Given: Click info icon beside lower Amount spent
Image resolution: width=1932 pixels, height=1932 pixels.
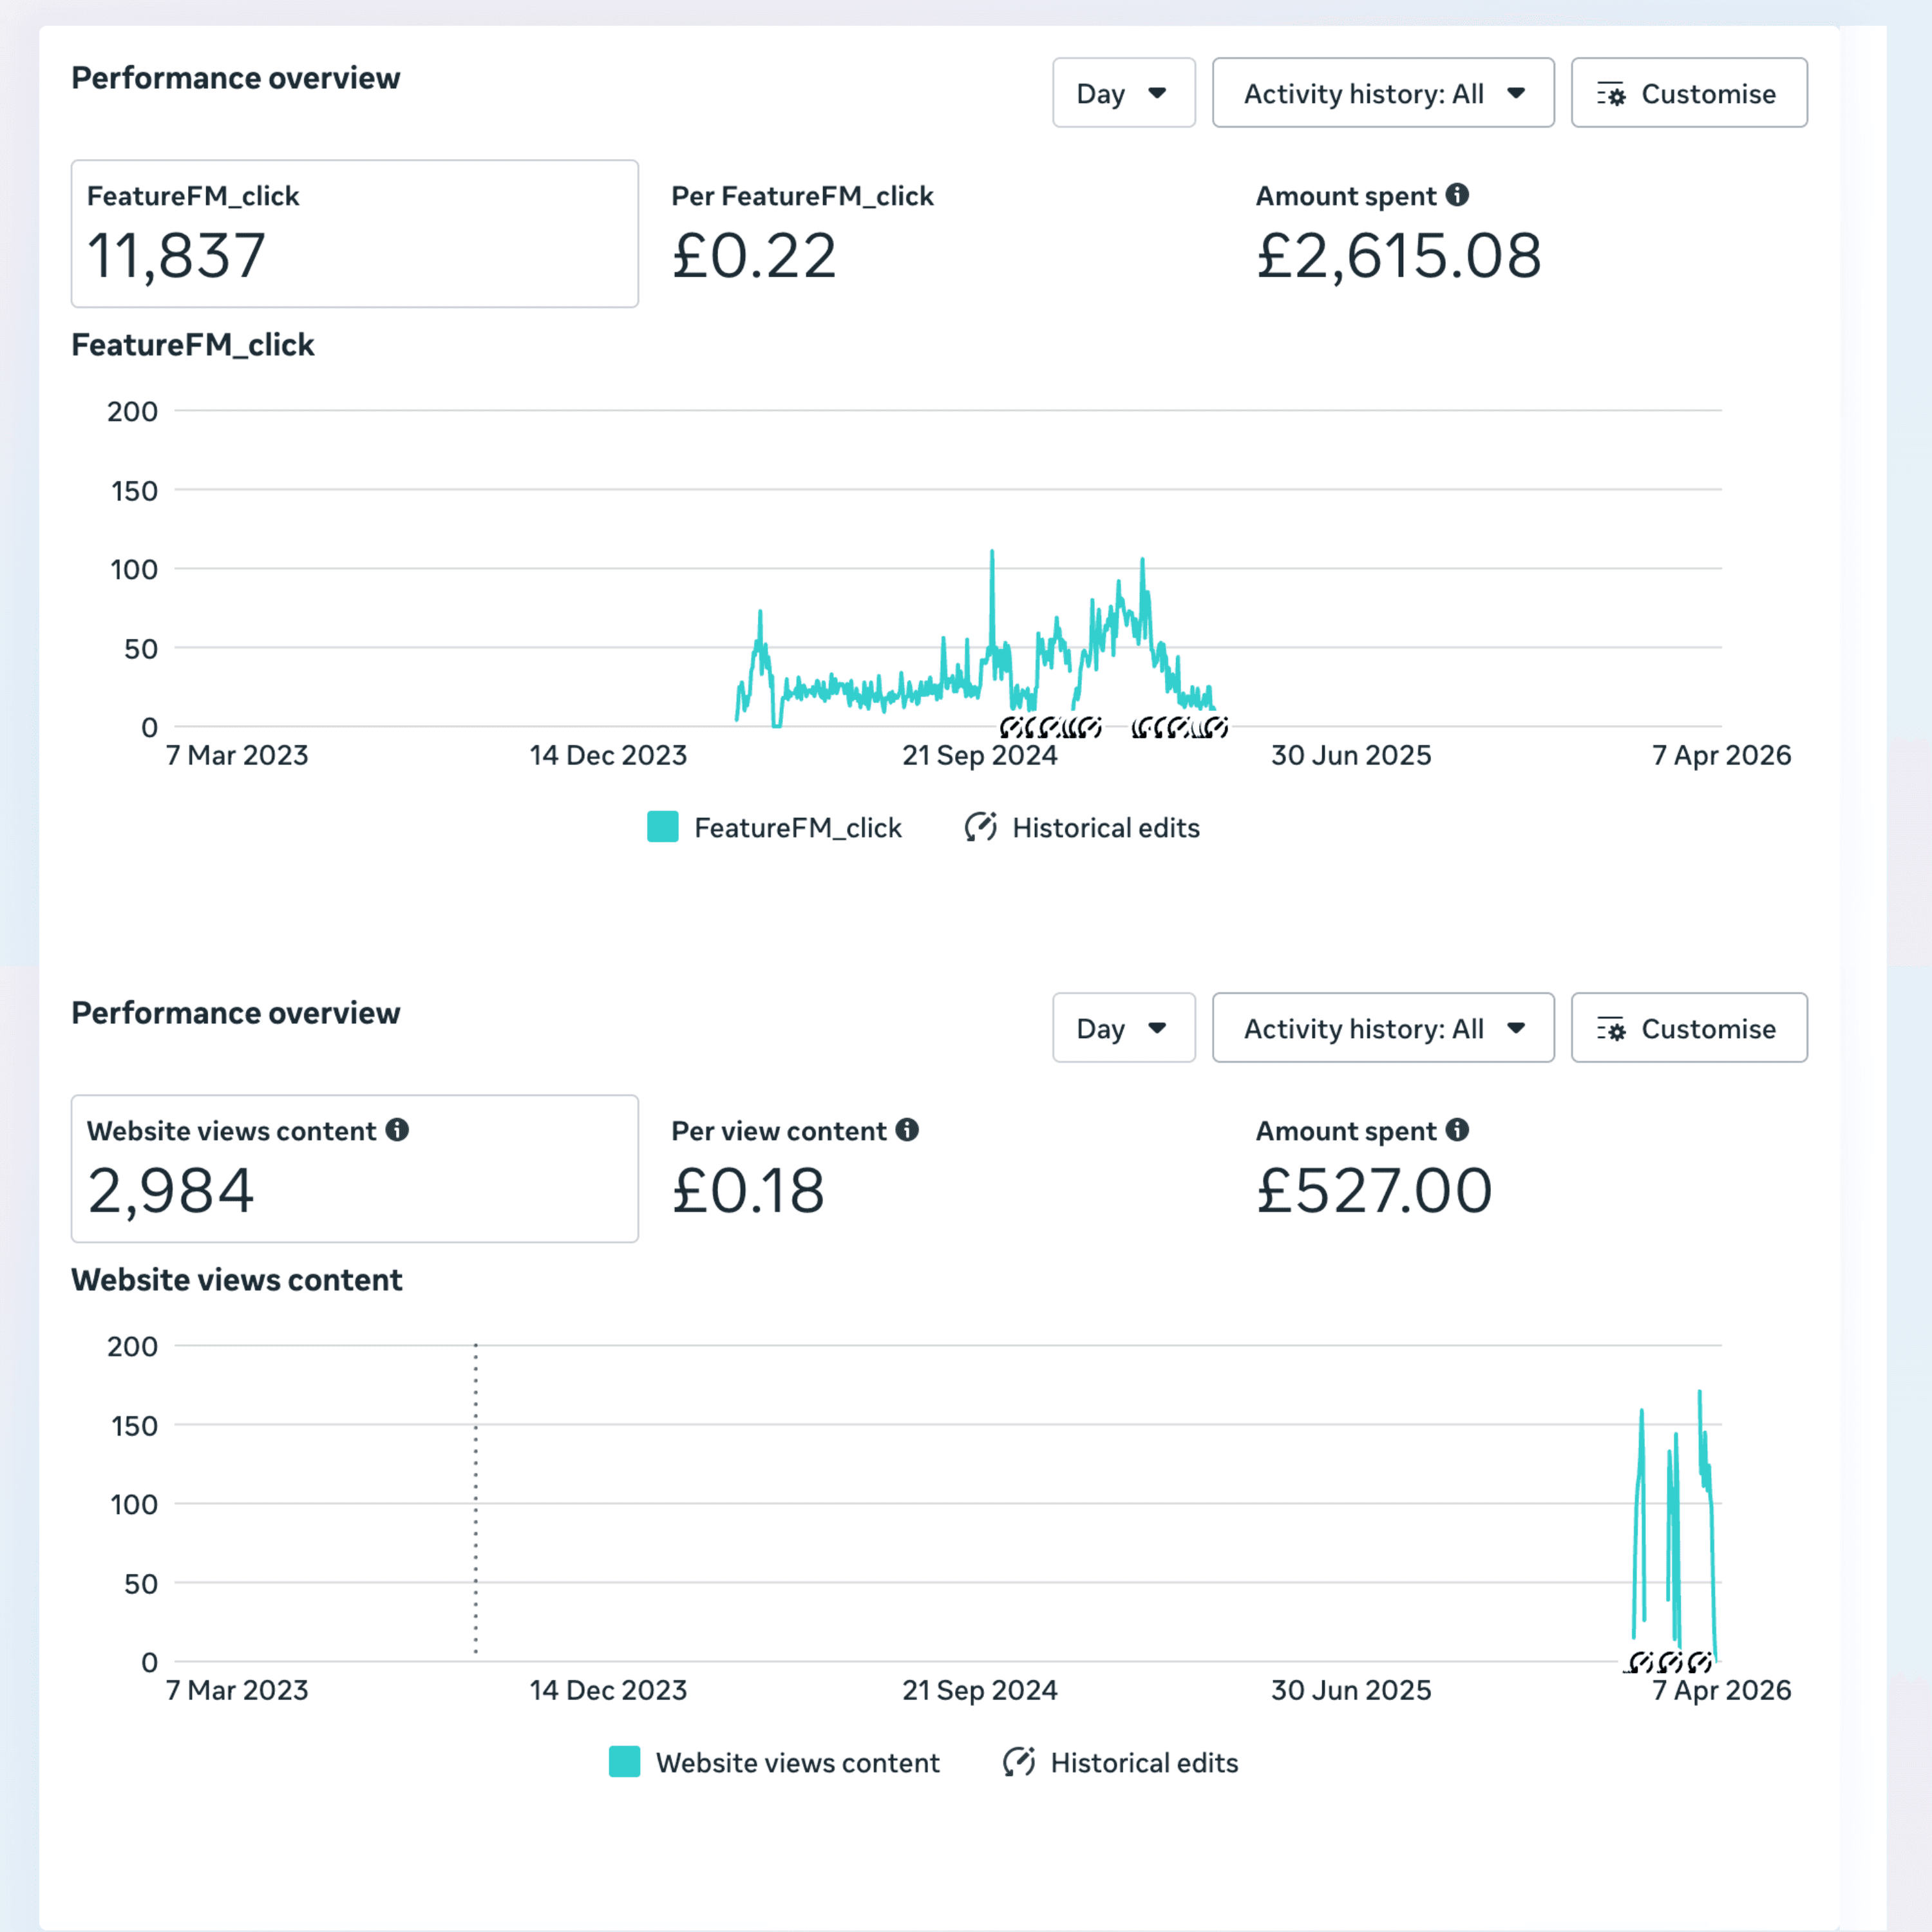Looking at the screenshot, I should click(1457, 1130).
